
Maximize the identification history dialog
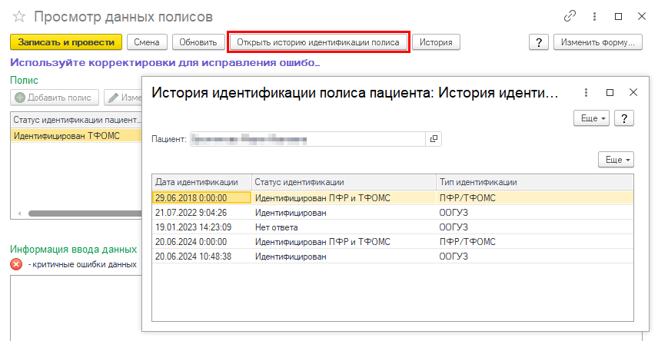pos(610,92)
